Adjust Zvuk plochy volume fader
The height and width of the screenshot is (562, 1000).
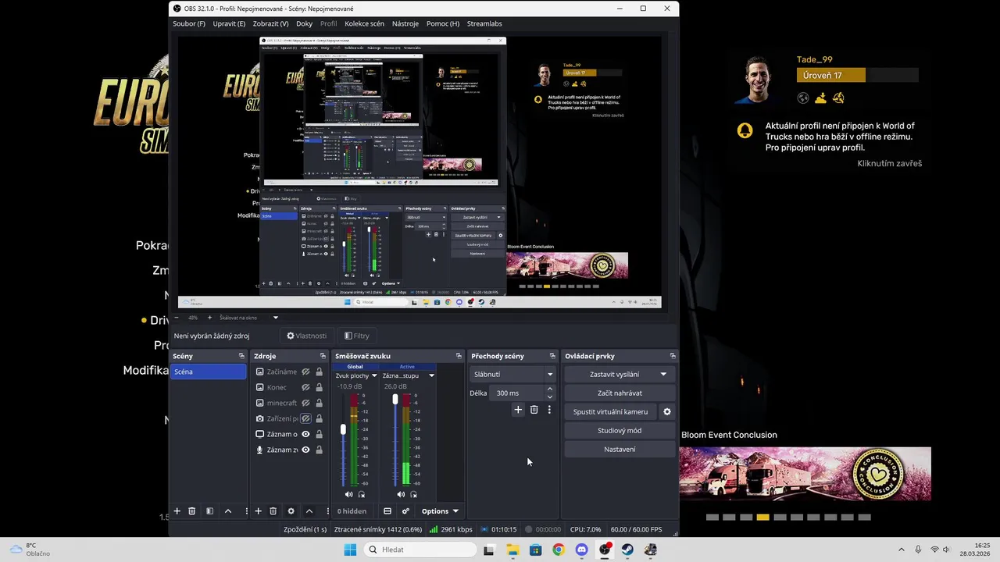[343, 430]
